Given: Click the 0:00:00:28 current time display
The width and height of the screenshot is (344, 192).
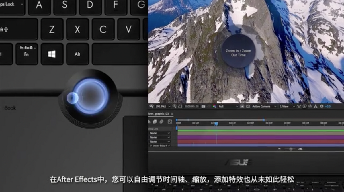Looking at the screenshot, I should click(191, 106).
